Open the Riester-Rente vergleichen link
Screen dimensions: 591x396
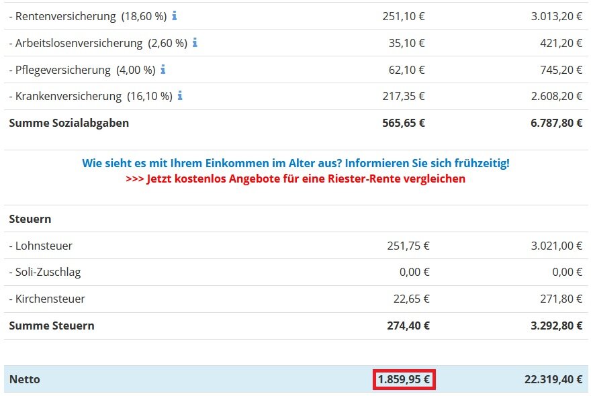click(295, 179)
